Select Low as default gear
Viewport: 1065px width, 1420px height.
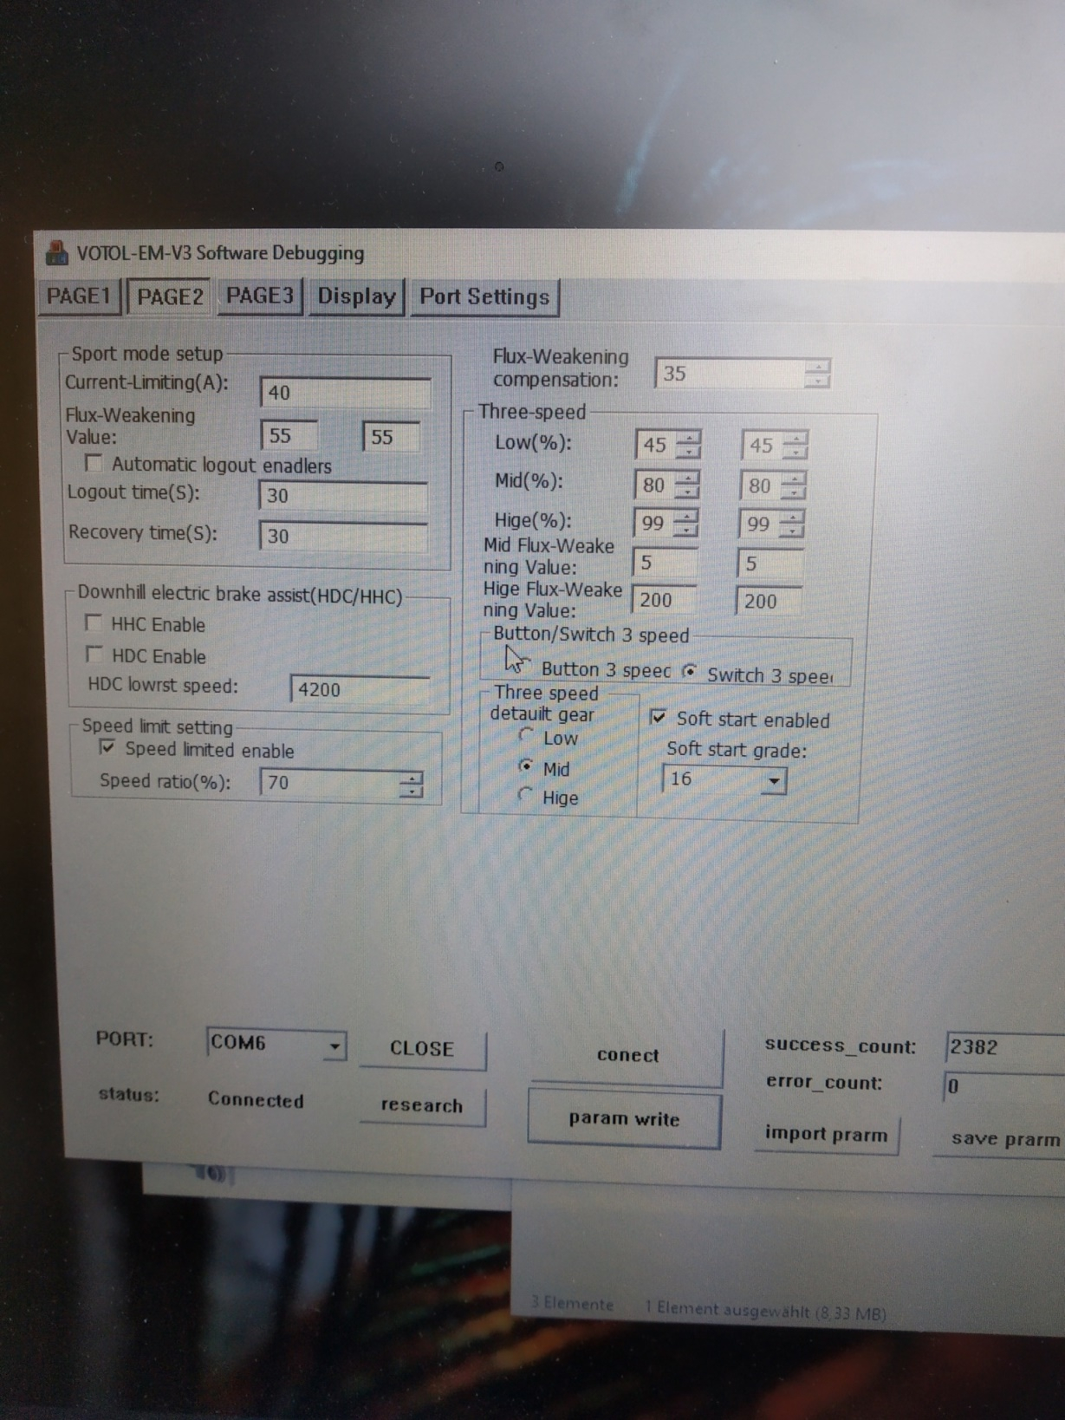click(x=525, y=735)
